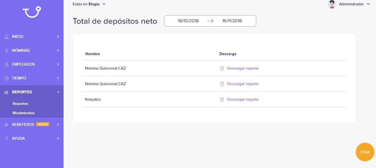Click the Beneficios hand icon
Screen dimensions: 376x168
click(7, 125)
